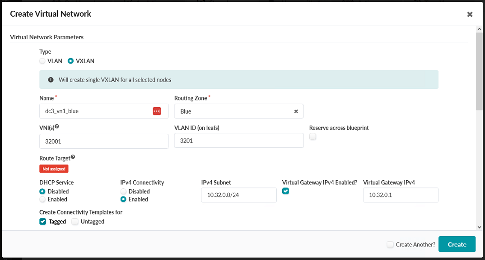Image resolution: width=485 pixels, height=260 pixels.
Task: Click the IPv4 Subnet input field
Action: (238, 195)
